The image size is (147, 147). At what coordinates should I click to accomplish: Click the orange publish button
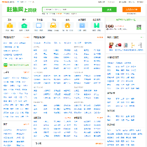coord(131,9)
